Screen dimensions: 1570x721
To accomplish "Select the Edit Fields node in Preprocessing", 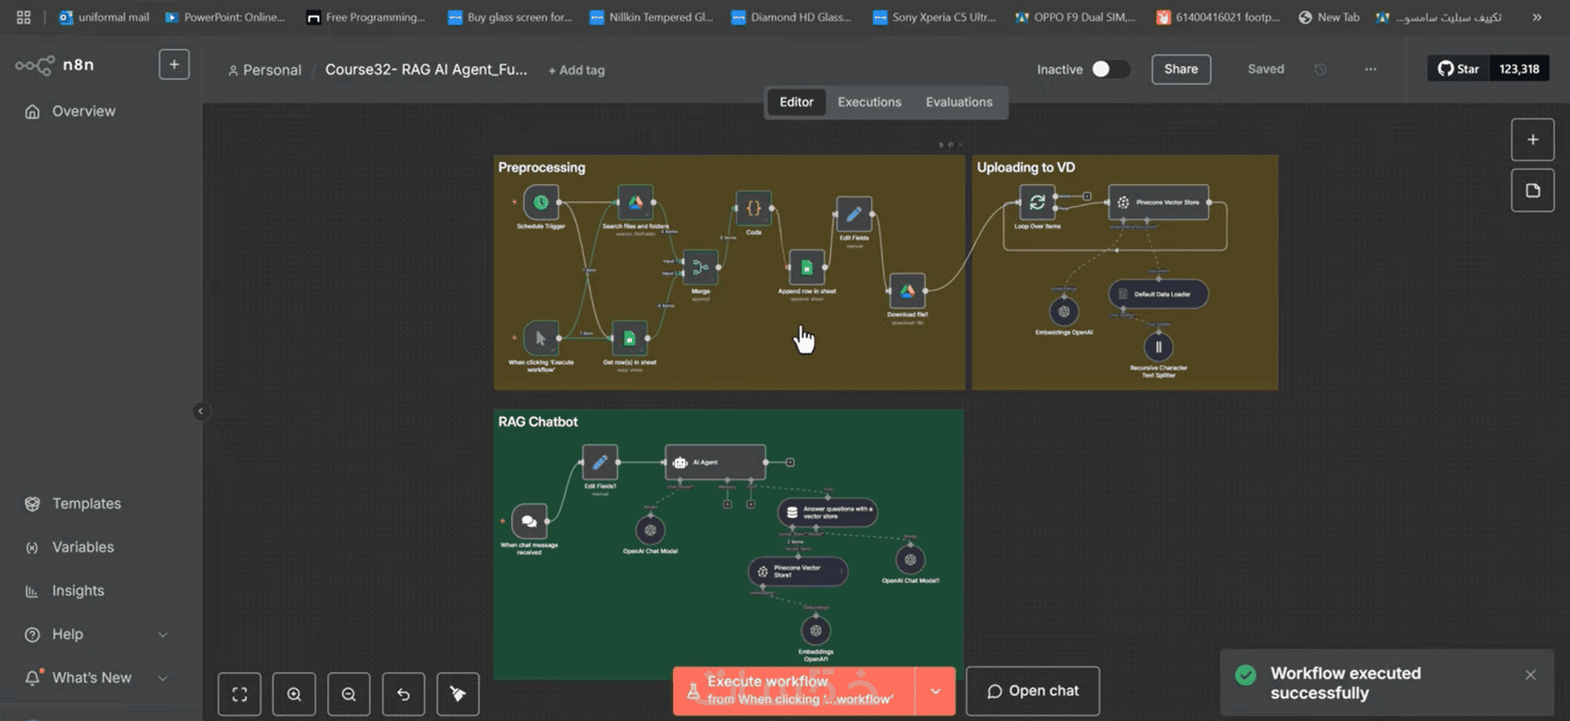I will pos(854,214).
